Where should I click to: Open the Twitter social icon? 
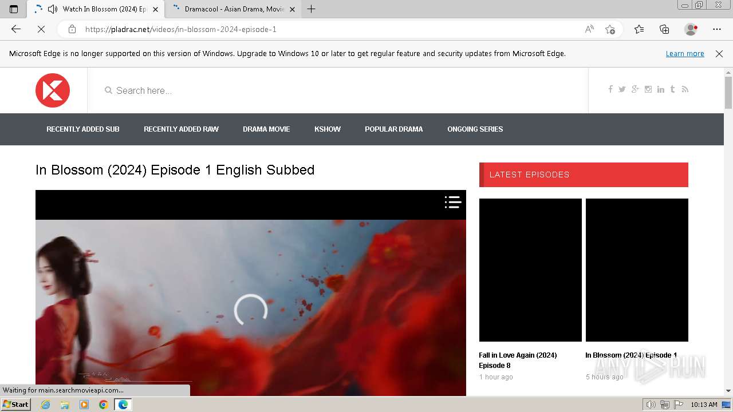tap(622, 89)
